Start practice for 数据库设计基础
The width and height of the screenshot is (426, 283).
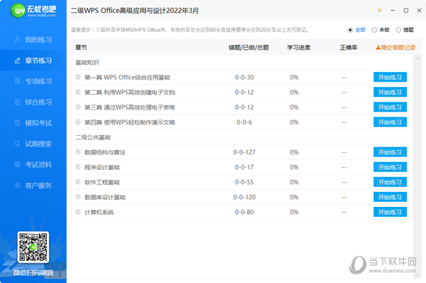[390, 197]
